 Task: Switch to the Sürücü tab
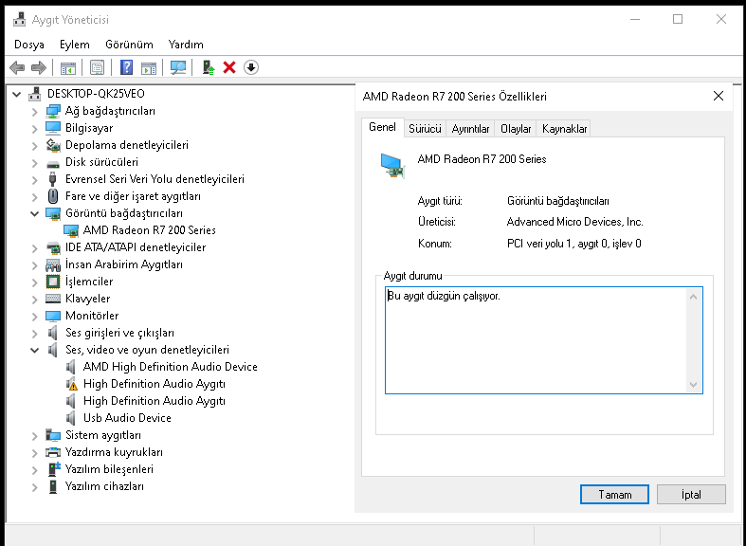coord(425,129)
